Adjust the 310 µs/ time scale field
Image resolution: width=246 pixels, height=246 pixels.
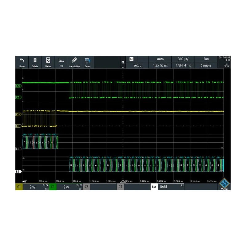pos(183,59)
